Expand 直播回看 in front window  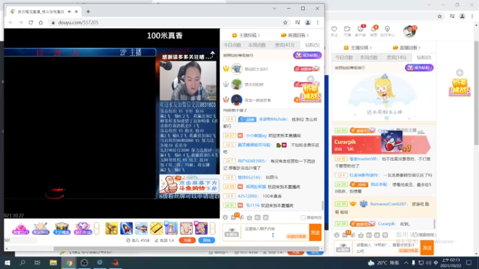click(295, 35)
